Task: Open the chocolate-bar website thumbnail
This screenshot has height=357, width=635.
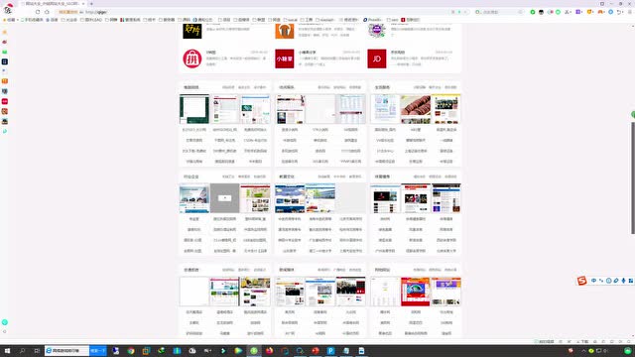Action: click(415, 109)
